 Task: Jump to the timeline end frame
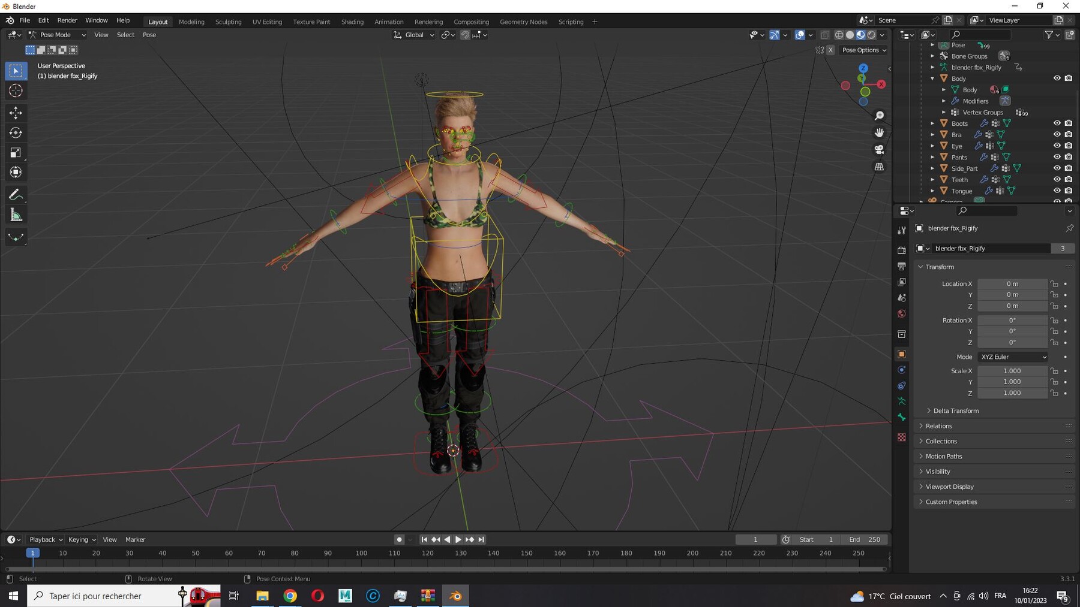tap(481, 540)
